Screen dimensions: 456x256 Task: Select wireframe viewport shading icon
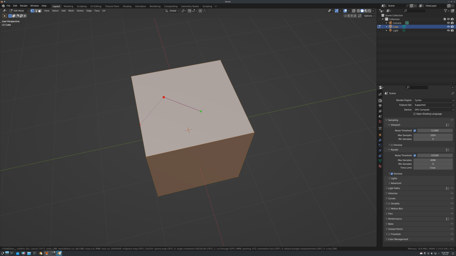358,11
